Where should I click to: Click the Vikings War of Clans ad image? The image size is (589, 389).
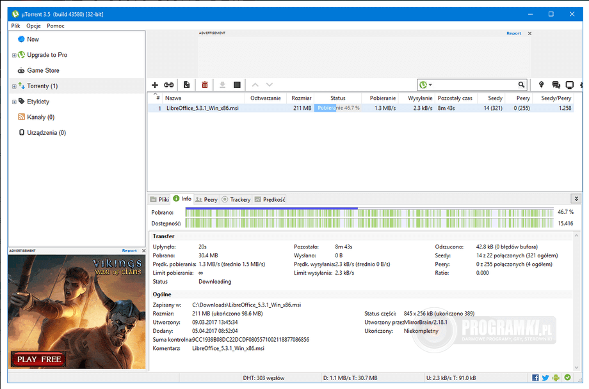click(x=77, y=312)
